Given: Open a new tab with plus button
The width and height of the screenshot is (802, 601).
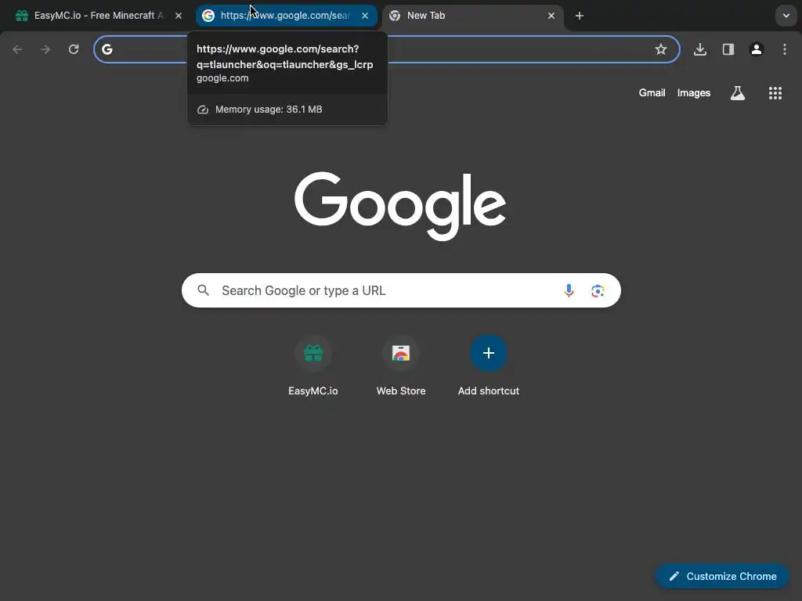Looking at the screenshot, I should point(580,16).
